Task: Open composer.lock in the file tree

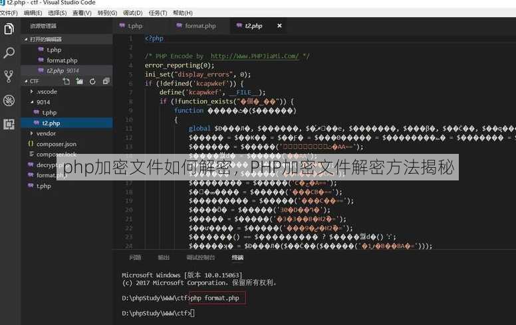Action: pos(66,154)
